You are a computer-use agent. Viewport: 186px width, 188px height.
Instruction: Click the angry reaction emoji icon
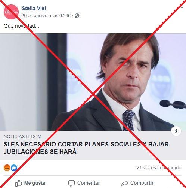(7, 168)
